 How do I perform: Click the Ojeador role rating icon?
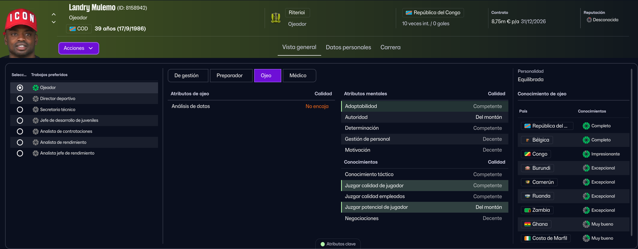[35, 88]
